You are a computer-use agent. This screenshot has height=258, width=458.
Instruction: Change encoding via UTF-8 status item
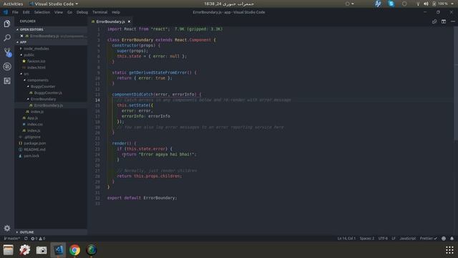tap(383, 239)
